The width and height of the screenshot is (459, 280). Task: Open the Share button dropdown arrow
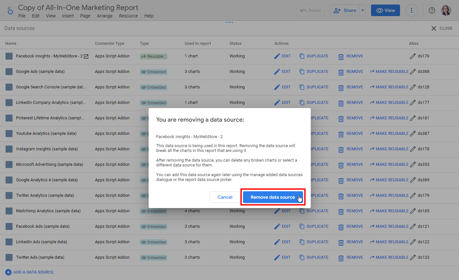pos(362,10)
